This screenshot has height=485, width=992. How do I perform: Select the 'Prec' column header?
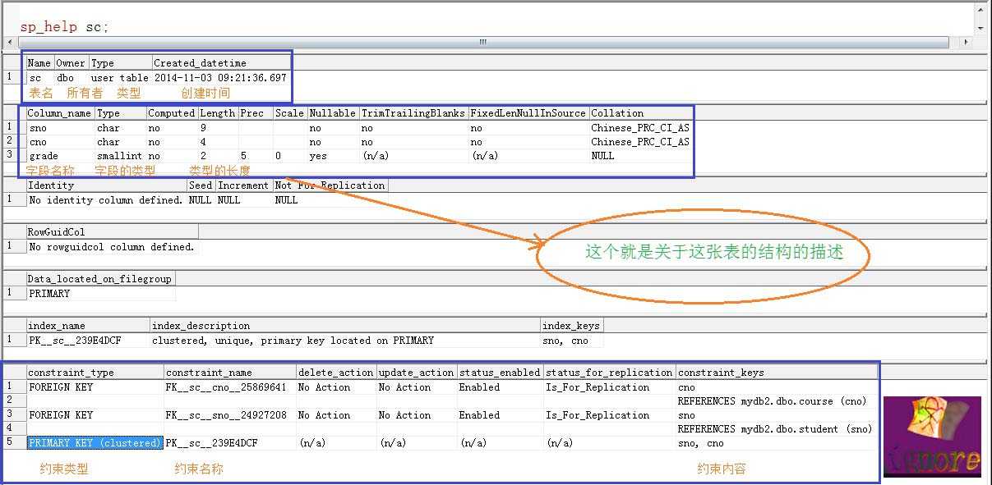tap(256, 113)
